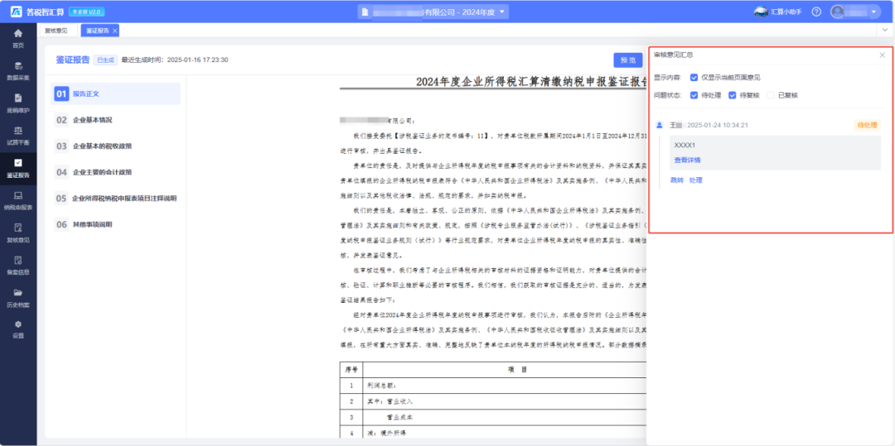Click comment timestamp 2025-01-24 10:34:21
The height and width of the screenshot is (446, 895).
(718, 125)
